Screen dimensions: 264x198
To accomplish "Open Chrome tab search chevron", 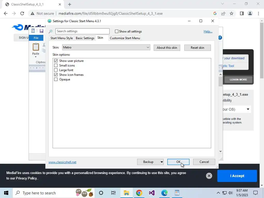I will (222, 4).
